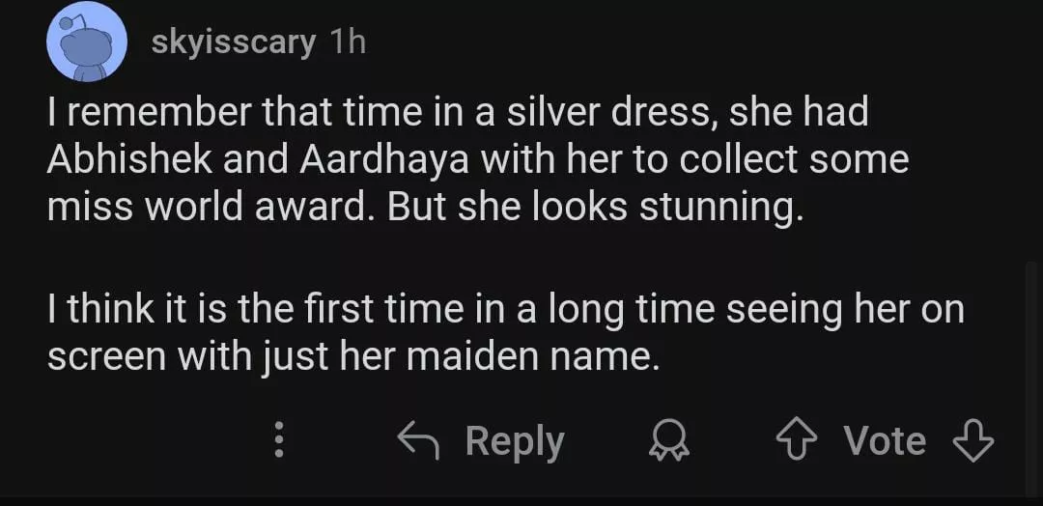1043x506 pixels.
Task: Open the skyisscary user profile link
Action: [233, 42]
